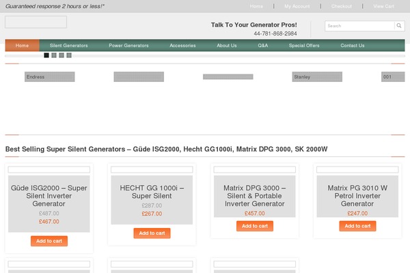Open Silent Generators menu
The height and width of the screenshot is (273, 410).
[x=69, y=46]
